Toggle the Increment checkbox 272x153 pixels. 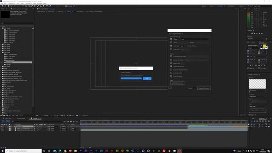(171, 46)
